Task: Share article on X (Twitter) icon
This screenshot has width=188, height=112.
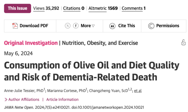Action: (68, 26)
